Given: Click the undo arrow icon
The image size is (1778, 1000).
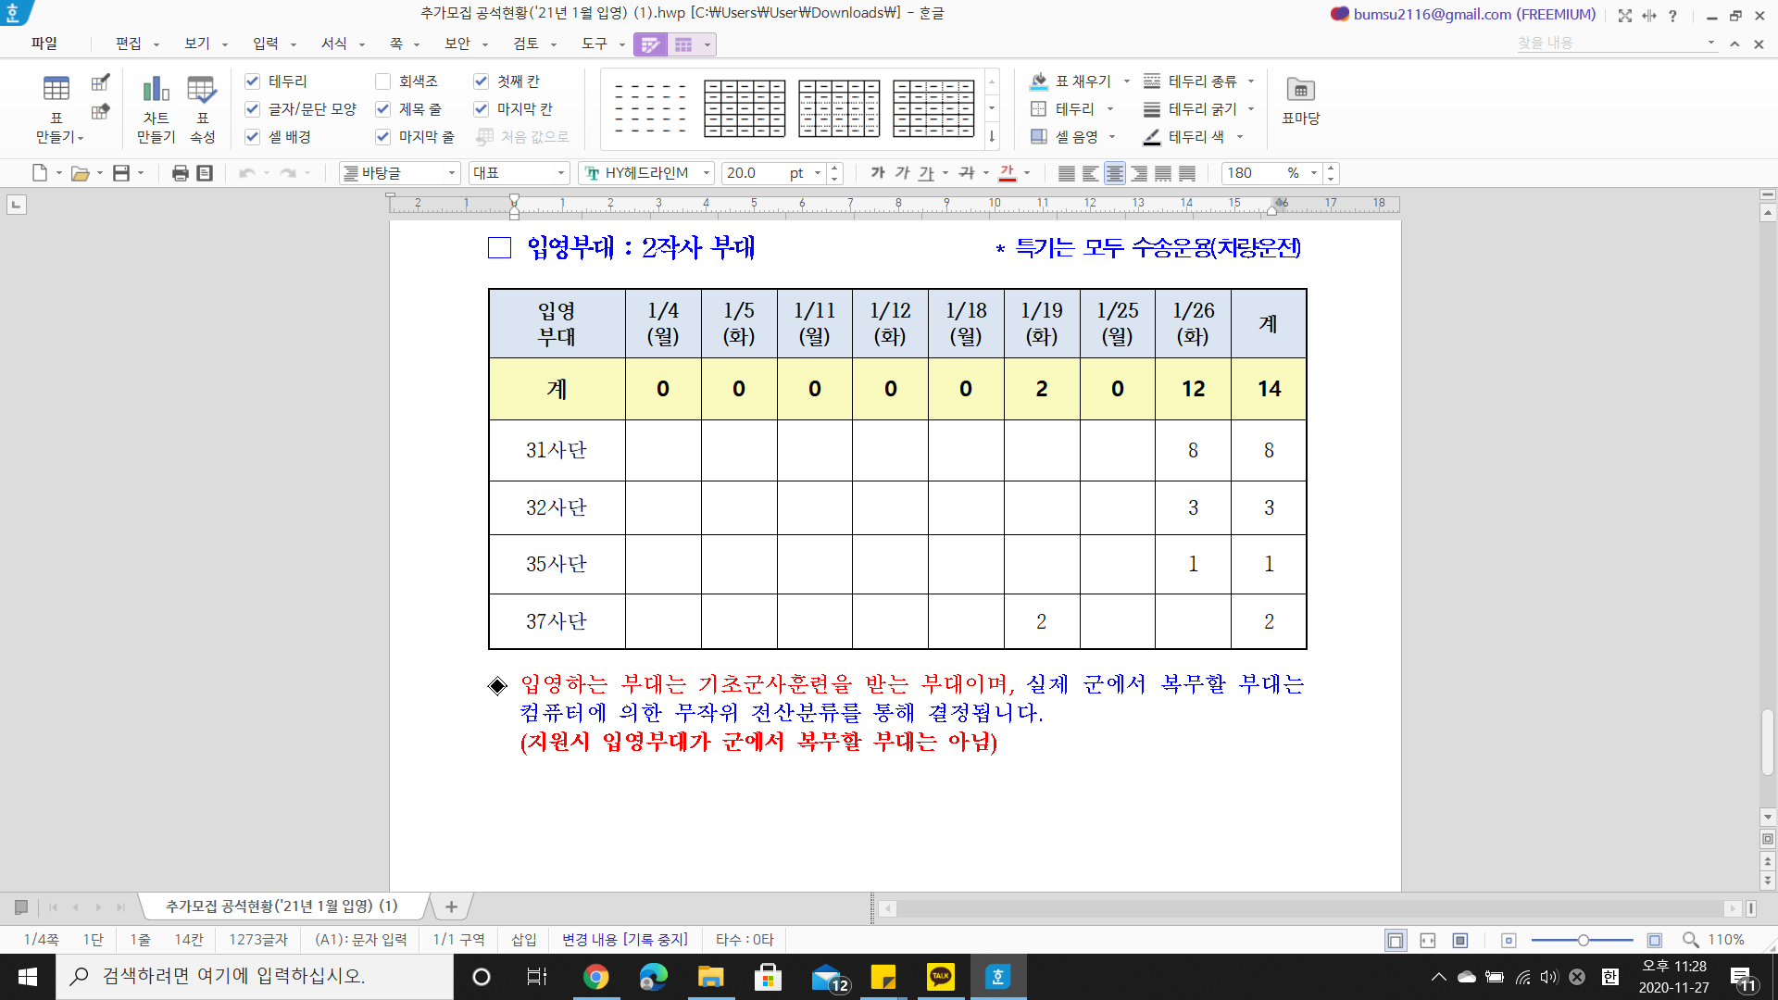Looking at the screenshot, I should pos(246,173).
